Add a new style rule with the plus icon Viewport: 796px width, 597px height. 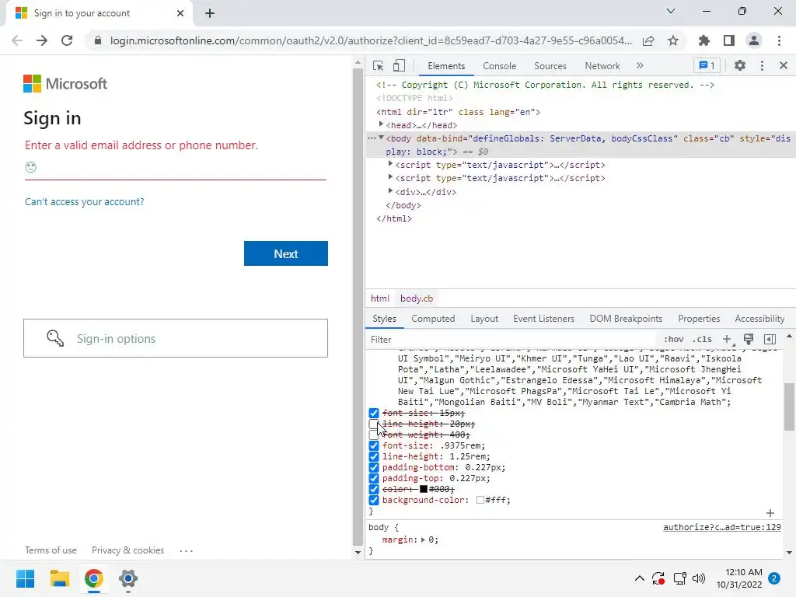click(x=727, y=339)
